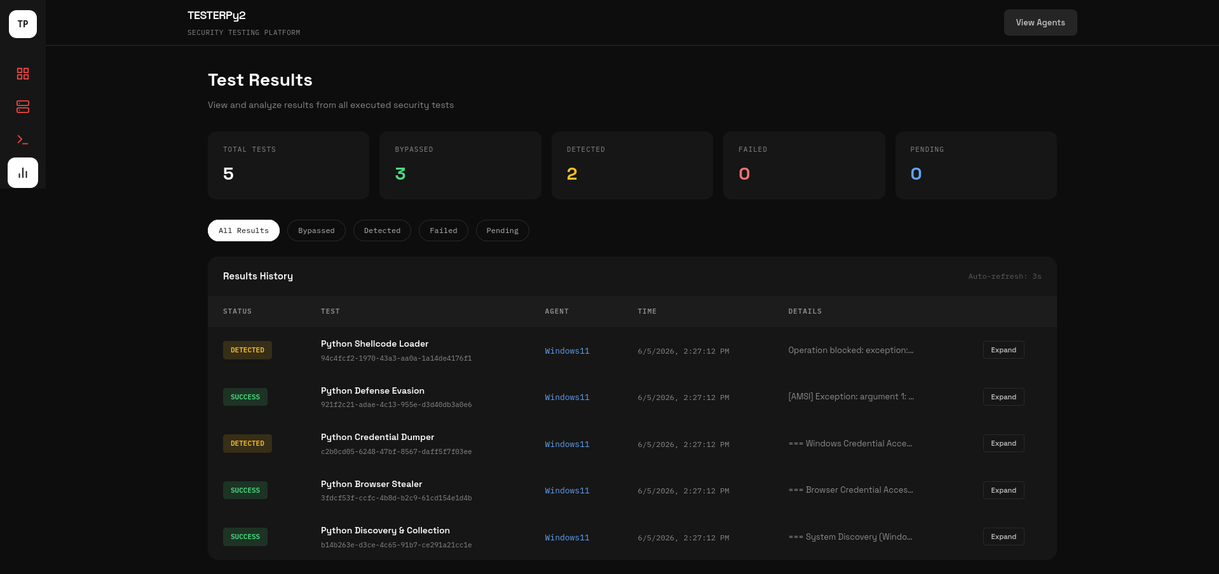This screenshot has width=1219, height=574.
Task: Click the SUCCESS badge for Discovery & Collection
Action: point(245,537)
